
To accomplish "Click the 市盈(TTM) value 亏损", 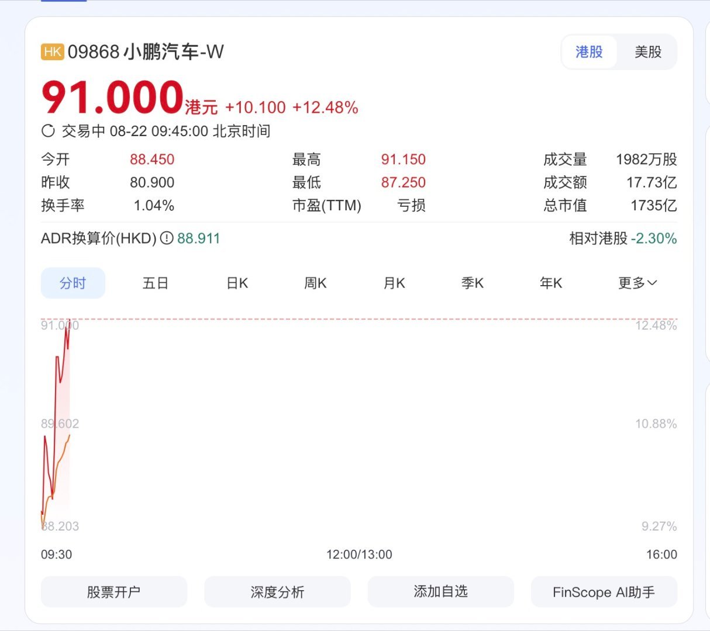I will pos(412,206).
